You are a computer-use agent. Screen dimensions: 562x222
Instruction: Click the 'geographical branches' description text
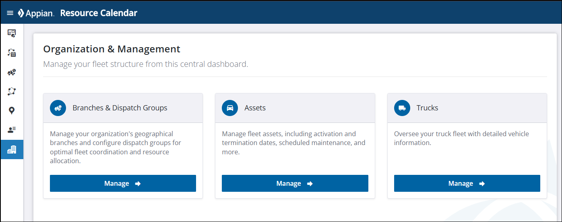116,147
